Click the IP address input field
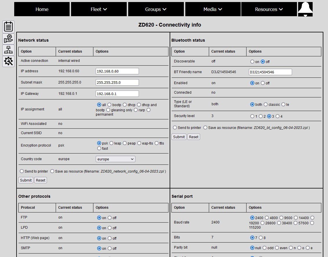The width and height of the screenshot is (328, 257). point(117,71)
